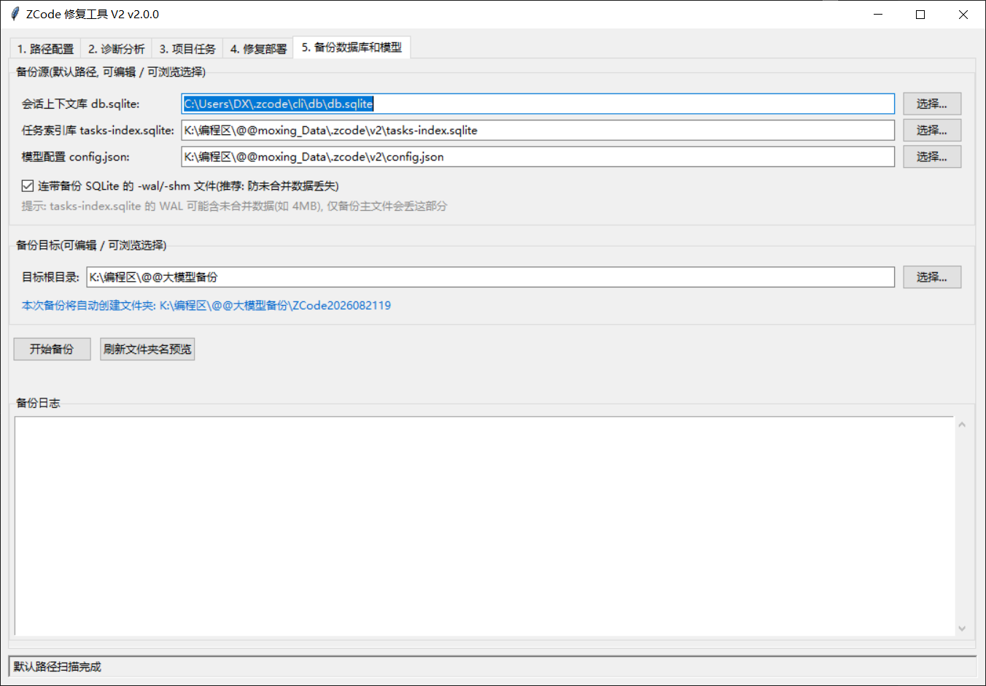The width and height of the screenshot is (986, 686).
Task: Click the 备份目标(可编辑 / 可浏览选择) heading
Action: point(91,244)
